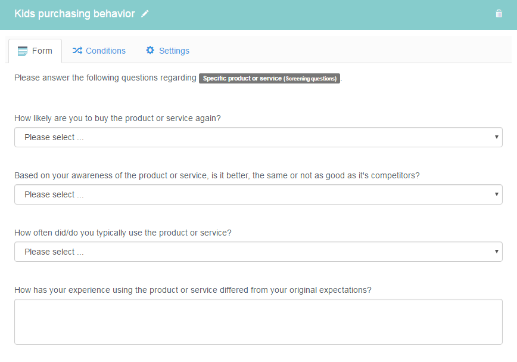Screen dimensions: 517x362
Task: Open the Settings tab
Action: 167,51
